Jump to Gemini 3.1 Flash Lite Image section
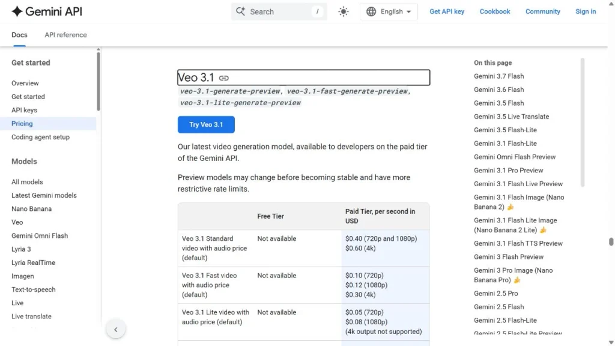615x346 pixels. [x=515, y=225]
